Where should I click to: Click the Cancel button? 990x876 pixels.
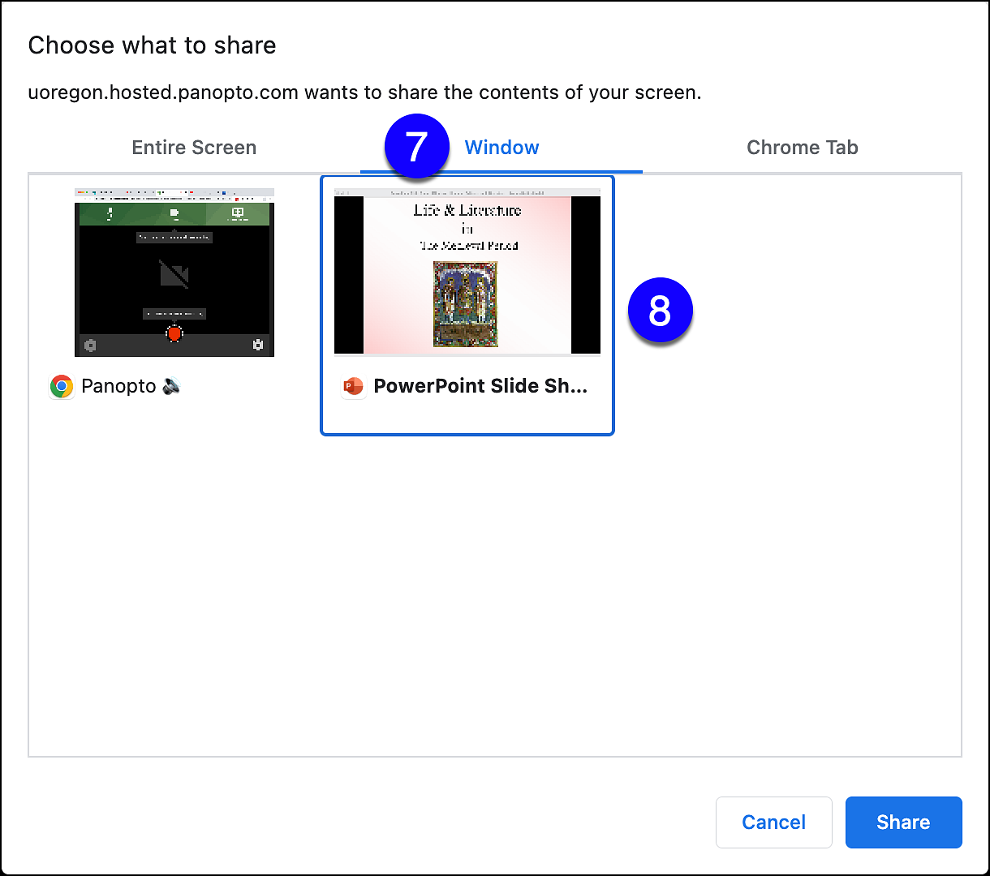[x=773, y=822]
